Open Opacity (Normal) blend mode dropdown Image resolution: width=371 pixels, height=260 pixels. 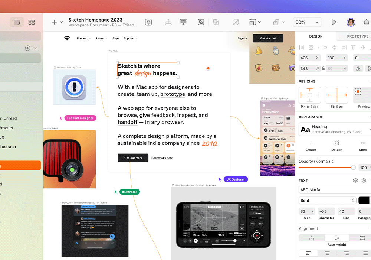pos(316,162)
